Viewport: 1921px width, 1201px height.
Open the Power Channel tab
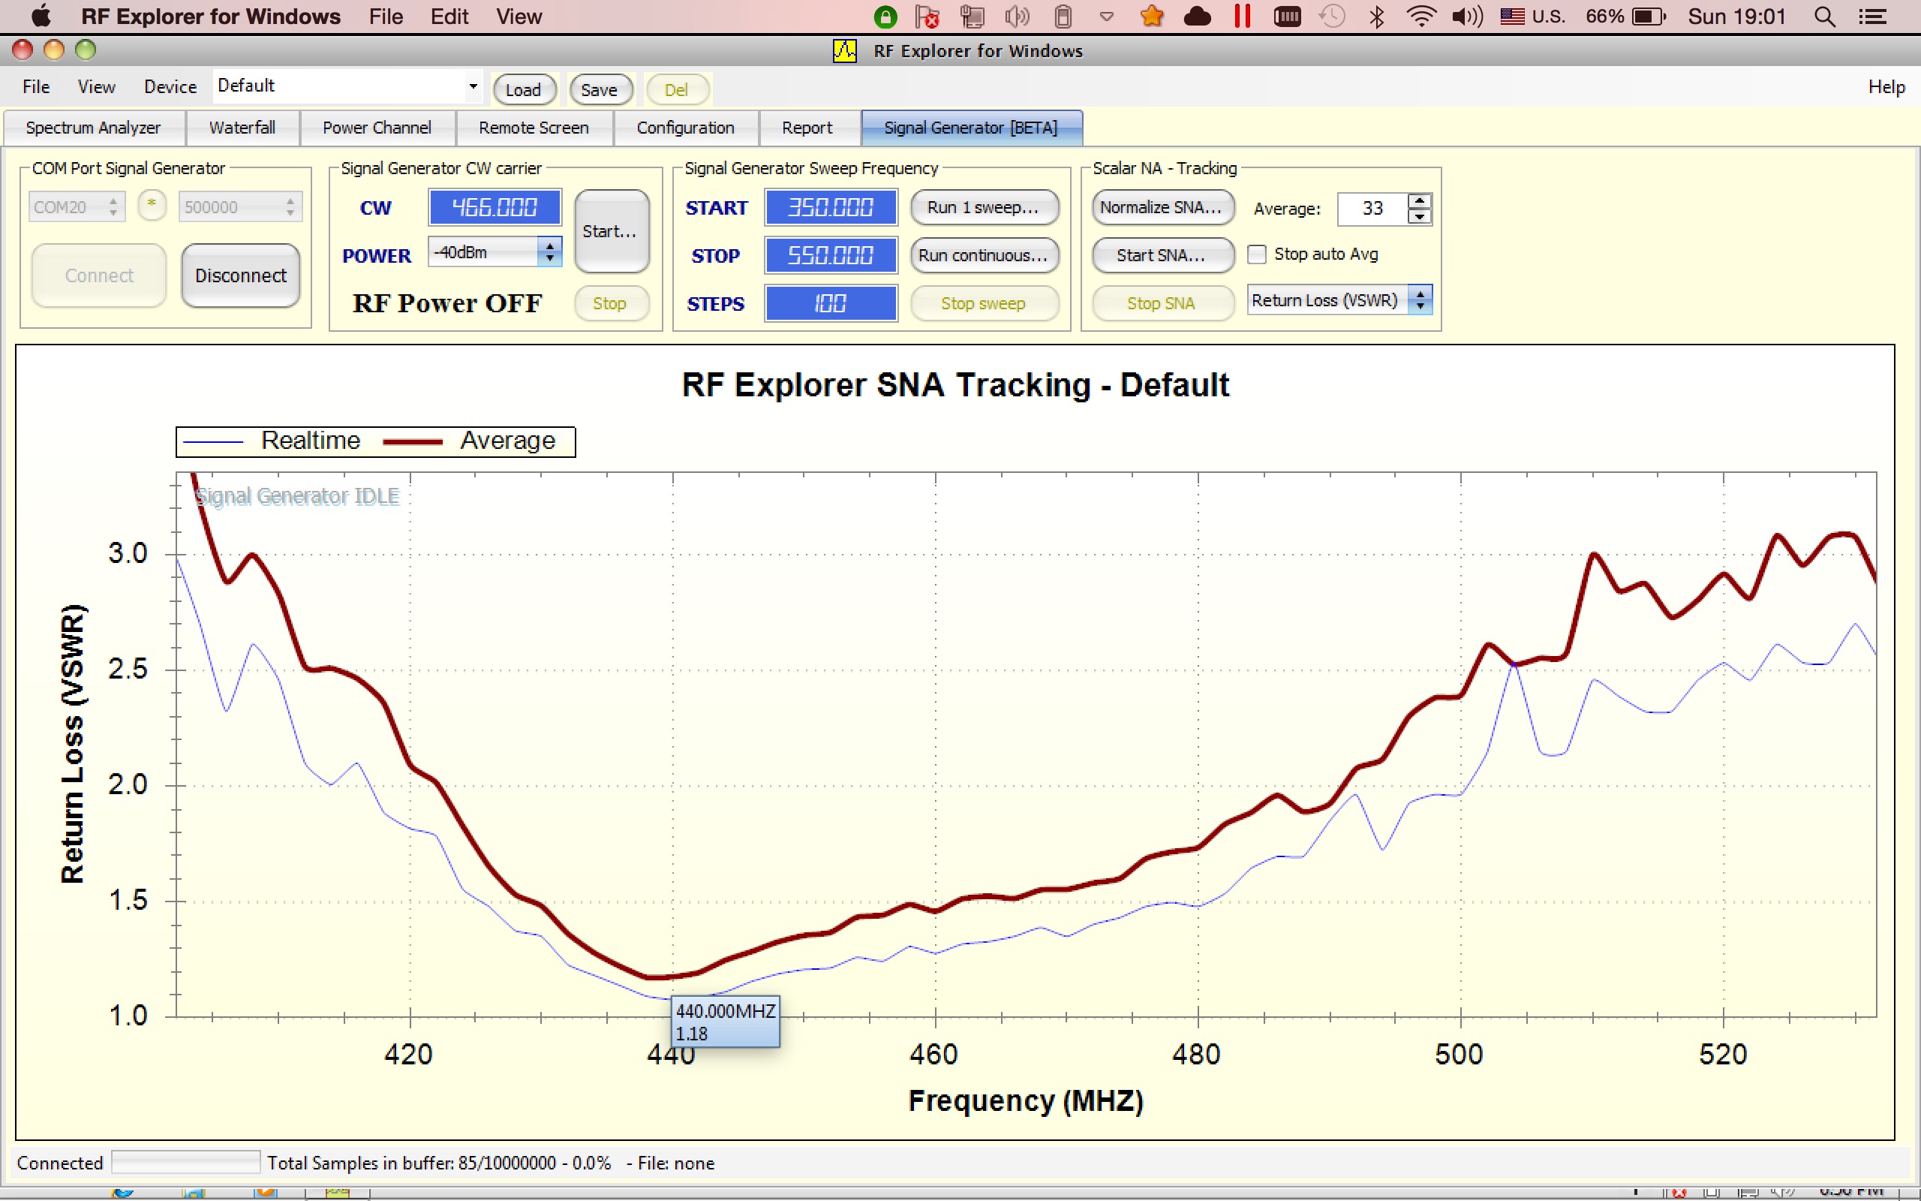[x=377, y=127]
